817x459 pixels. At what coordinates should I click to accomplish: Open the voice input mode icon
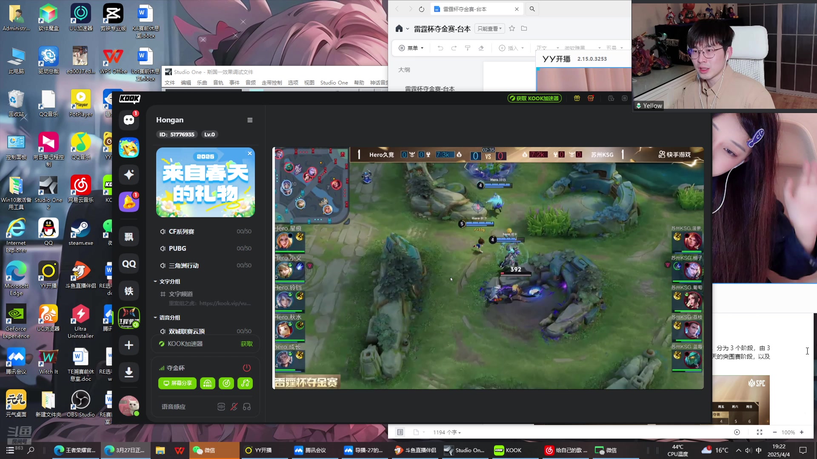221,407
